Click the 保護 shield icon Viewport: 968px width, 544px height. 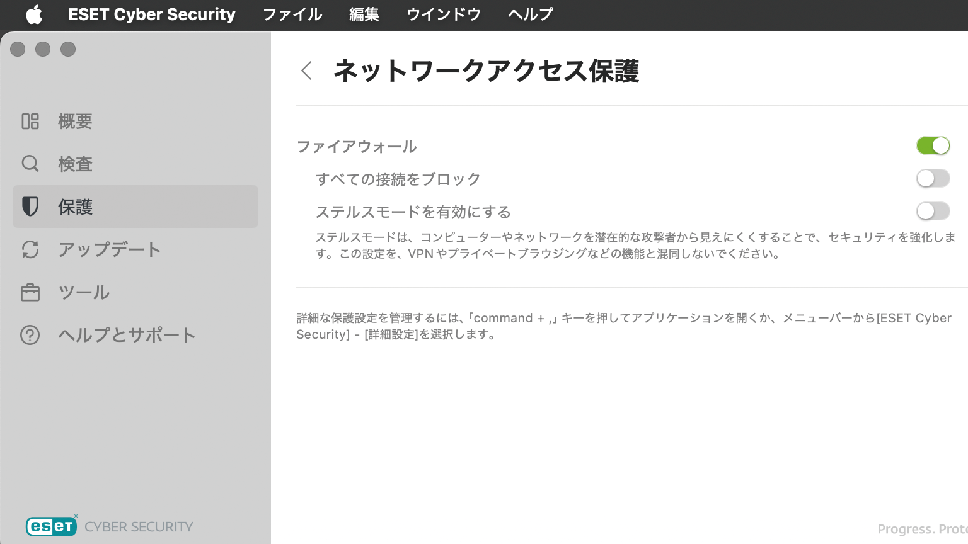tap(30, 207)
